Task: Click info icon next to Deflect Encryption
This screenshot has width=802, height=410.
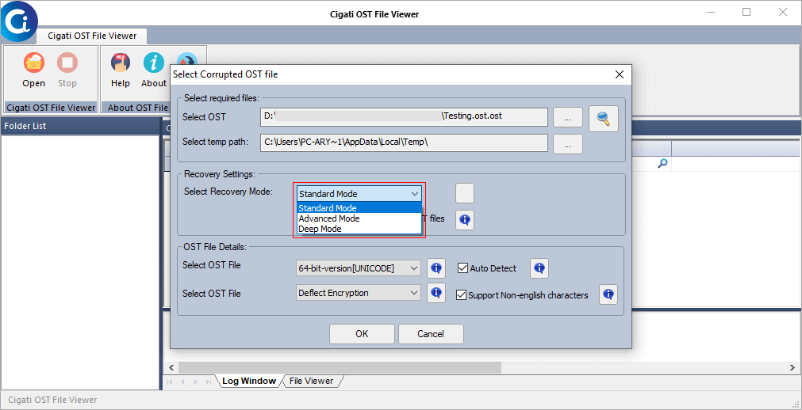Action: 436,293
